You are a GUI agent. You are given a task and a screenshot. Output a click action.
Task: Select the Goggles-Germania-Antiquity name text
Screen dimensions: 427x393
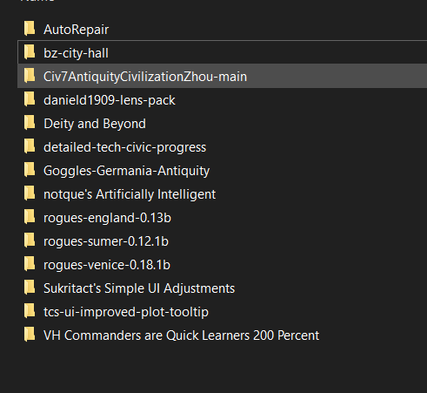pyautogui.click(x=127, y=171)
